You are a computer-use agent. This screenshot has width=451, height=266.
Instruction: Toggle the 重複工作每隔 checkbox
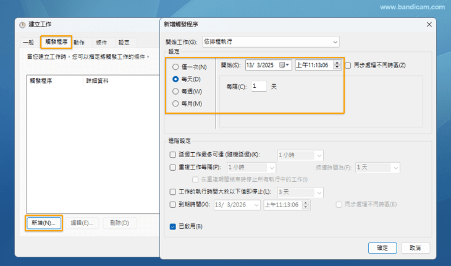[173, 167]
